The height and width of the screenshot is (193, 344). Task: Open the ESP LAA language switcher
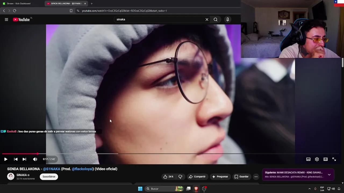(x=322, y=189)
